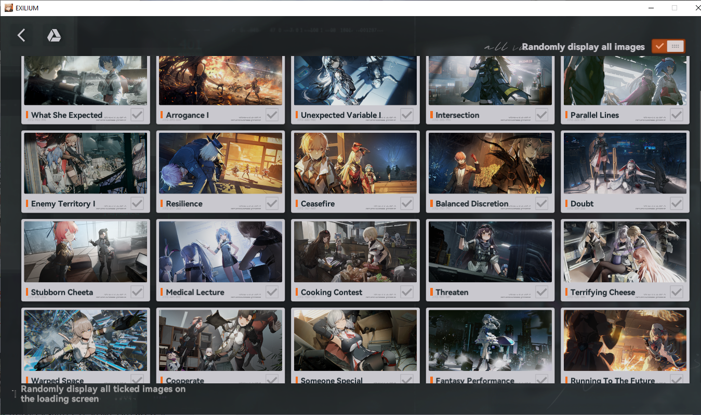Open the Medical Lecture image
Image resolution: width=701 pixels, height=415 pixels.
coord(220,252)
